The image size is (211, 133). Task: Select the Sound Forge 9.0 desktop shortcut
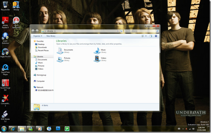5,85
